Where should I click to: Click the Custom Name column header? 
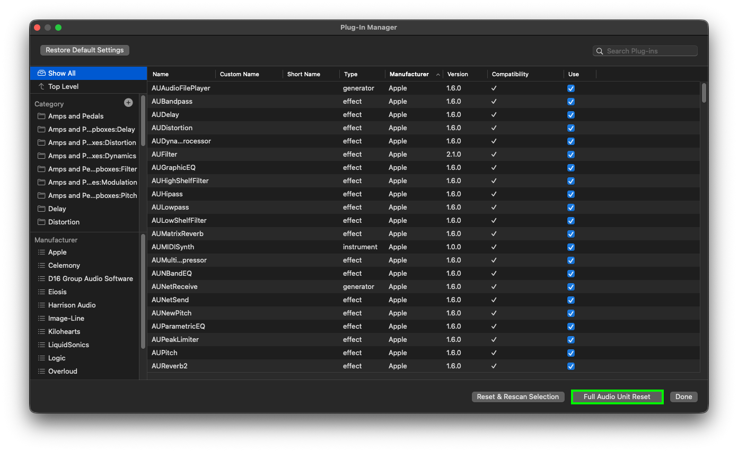249,74
